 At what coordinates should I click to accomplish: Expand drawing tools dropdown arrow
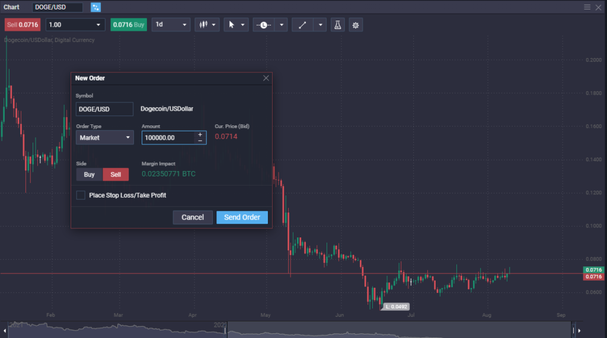(x=321, y=25)
